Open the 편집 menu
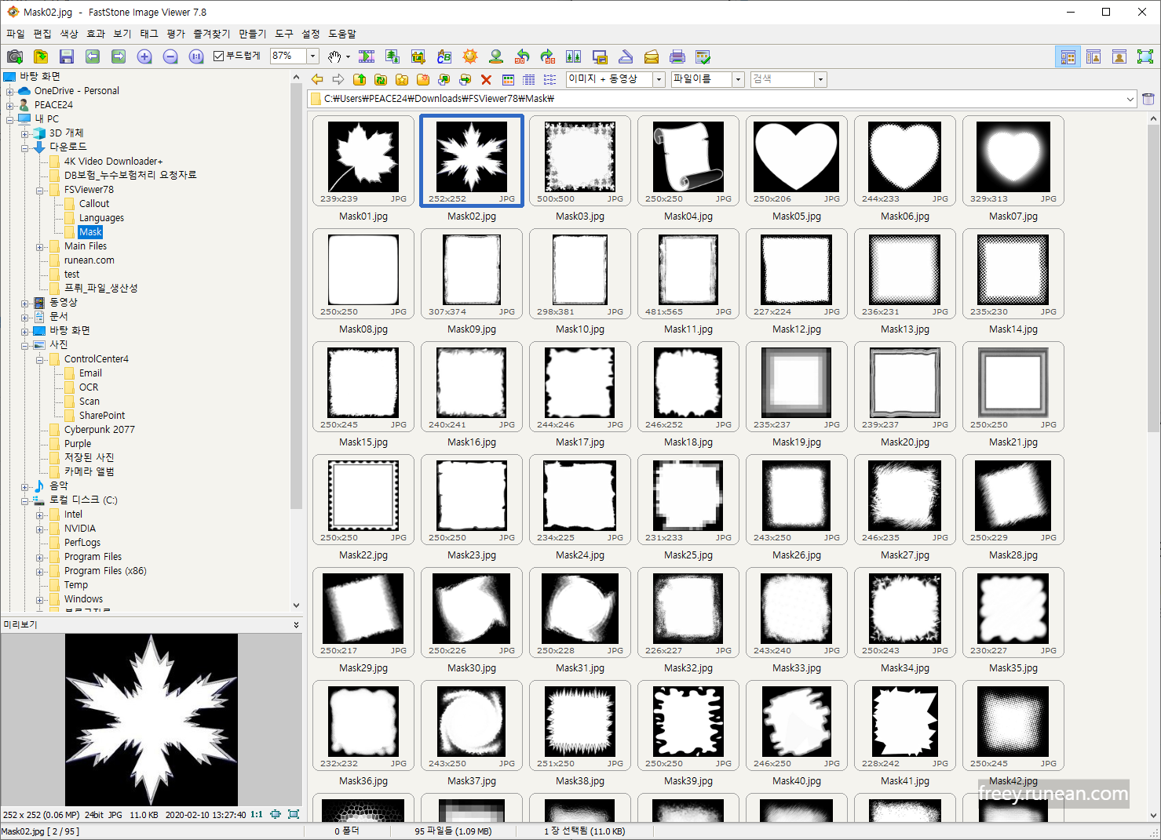The height and width of the screenshot is (840, 1161). point(42,34)
